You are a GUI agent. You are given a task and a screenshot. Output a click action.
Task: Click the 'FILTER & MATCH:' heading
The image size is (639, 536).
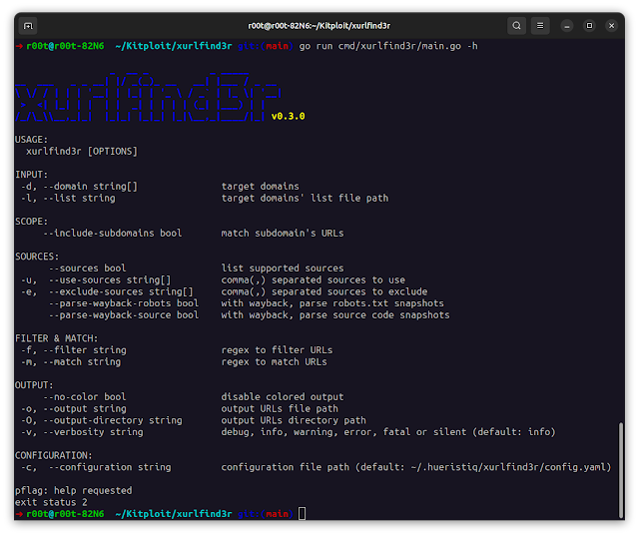57,338
